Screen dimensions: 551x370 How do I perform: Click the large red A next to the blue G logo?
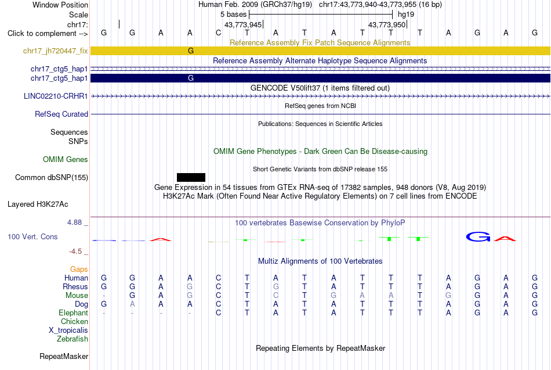tap(505, 239)
